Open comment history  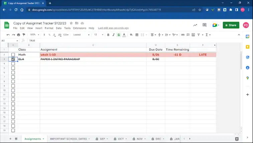pyautogui.click(x=205, y=25)
